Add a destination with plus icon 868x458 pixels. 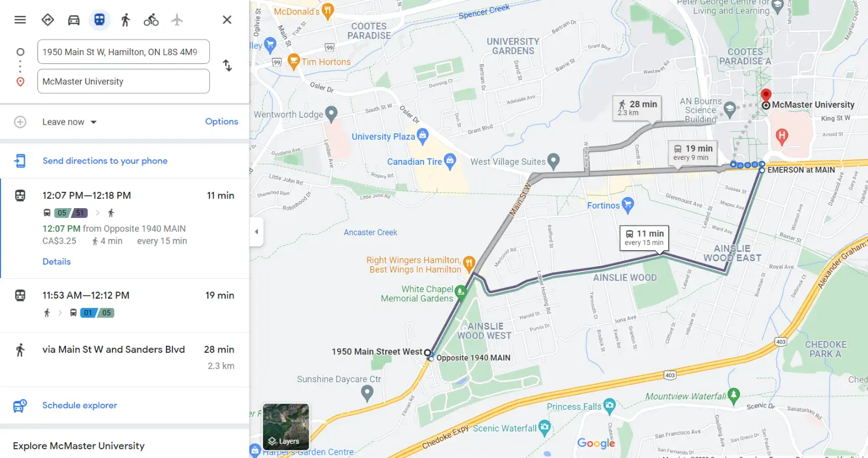[20, 122]
